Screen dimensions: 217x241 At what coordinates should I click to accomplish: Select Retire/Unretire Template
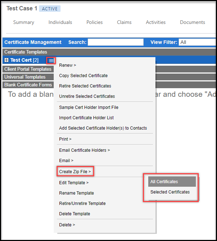point(82,204)
